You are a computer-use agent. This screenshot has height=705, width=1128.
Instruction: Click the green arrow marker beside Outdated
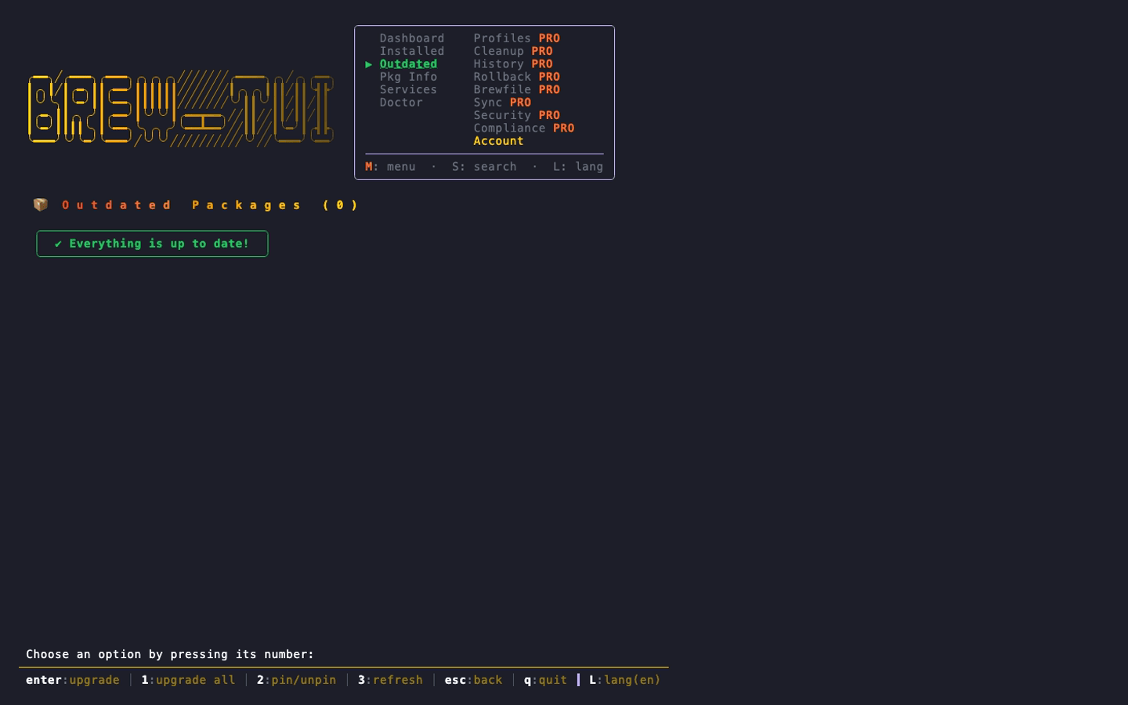(369, 64)
